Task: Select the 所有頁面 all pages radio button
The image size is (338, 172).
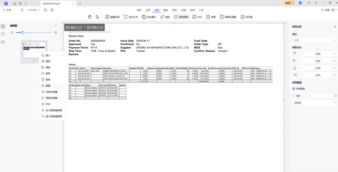Action: (294, 89)
